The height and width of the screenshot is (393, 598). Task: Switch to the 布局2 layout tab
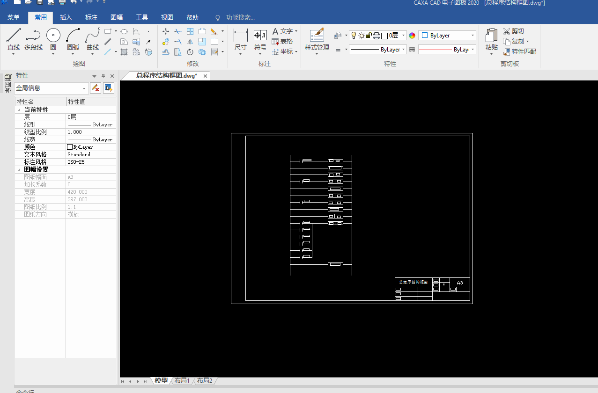204,381
